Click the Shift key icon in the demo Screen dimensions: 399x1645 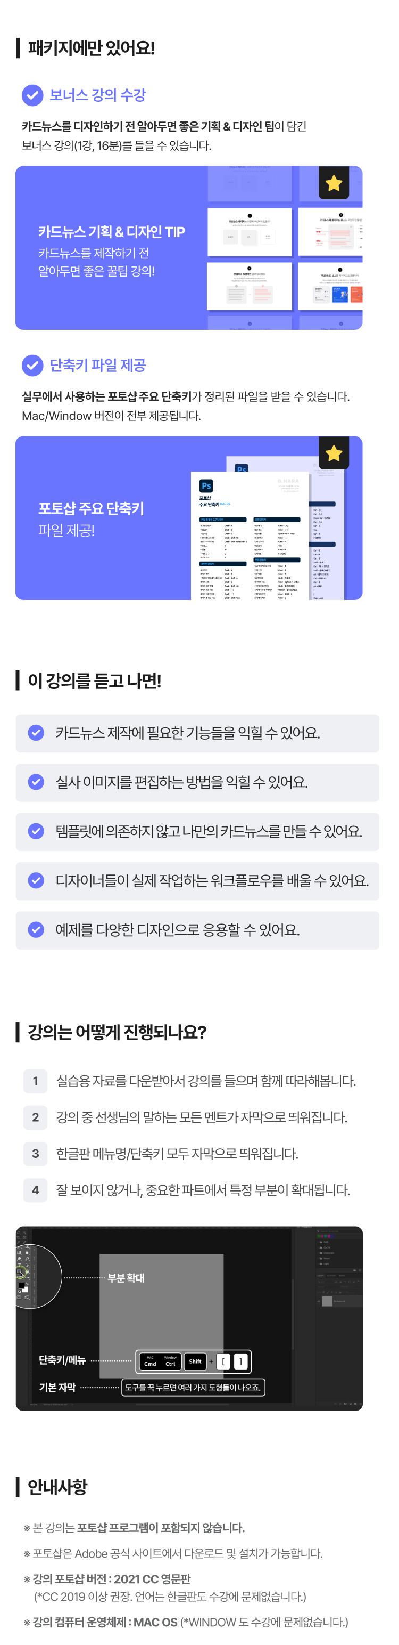195,1362
